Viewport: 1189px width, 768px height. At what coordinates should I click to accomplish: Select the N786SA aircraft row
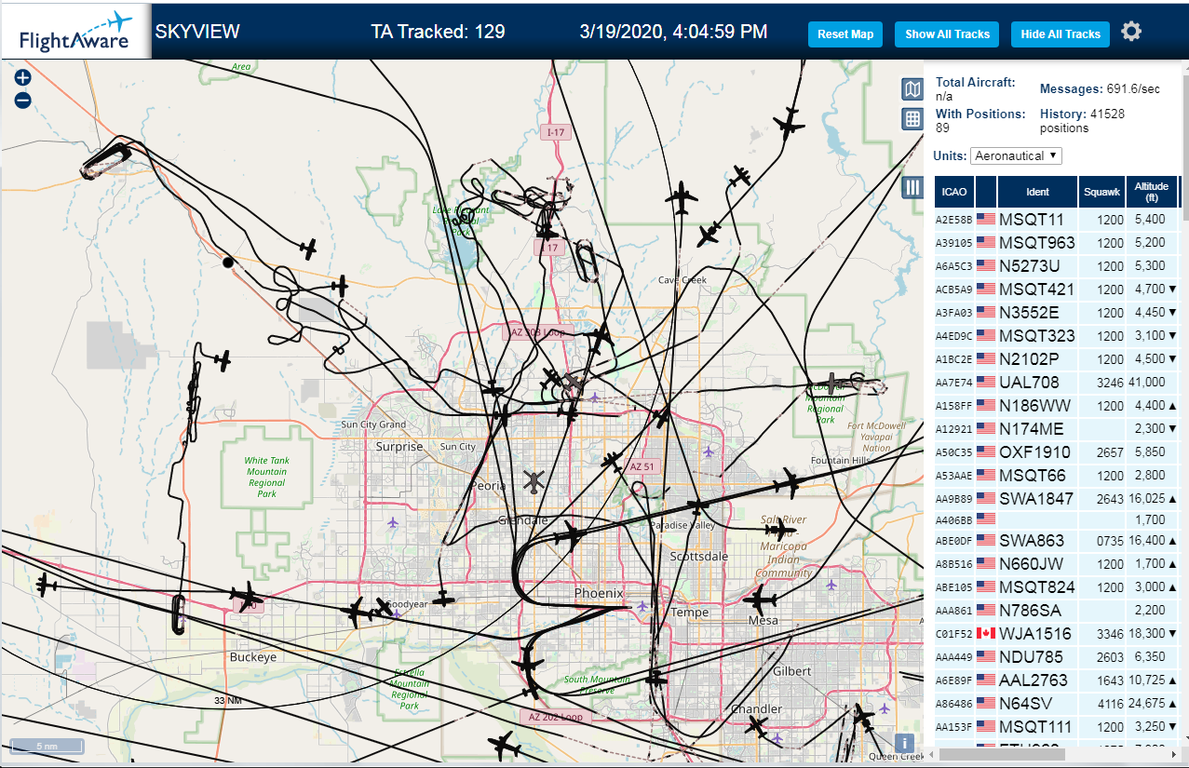tap(1057, 611)
